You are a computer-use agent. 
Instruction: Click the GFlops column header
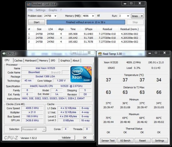point(89,29)
